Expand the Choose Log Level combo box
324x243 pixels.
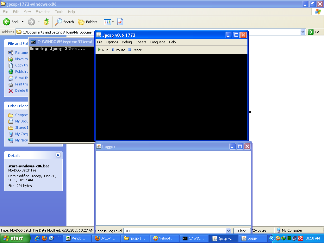click(x=228, y=231)
